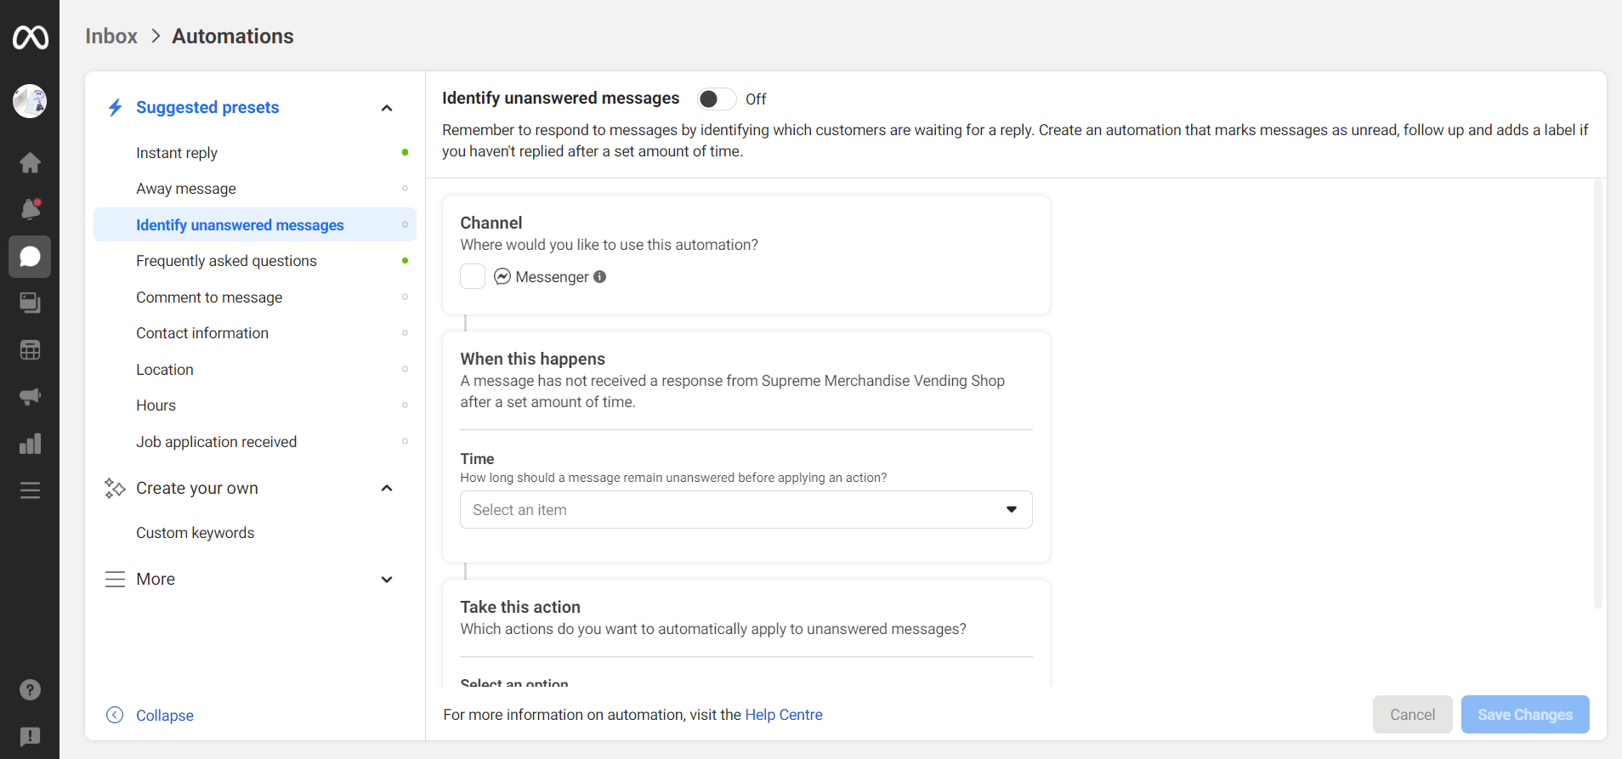Open the Time 'Select an item' dropdown

click(746, 509)
